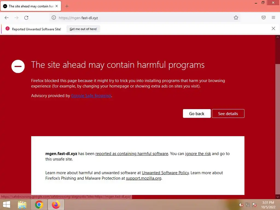Screen dimensions: 280x210
Task: Dismiss the Unwanted Software notification bar
Action: coord(273,28)
